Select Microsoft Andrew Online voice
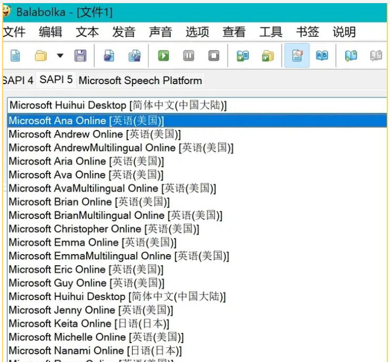The height and width of the screenshot is (362, 390). [x=197, y=134]
